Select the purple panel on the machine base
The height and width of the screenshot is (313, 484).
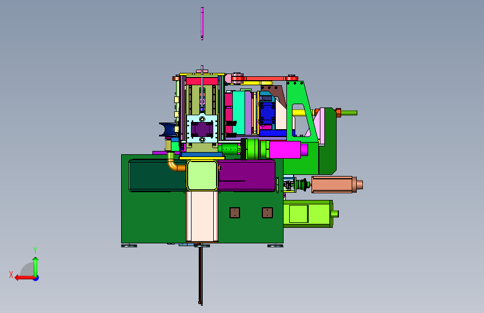[247, 175]
